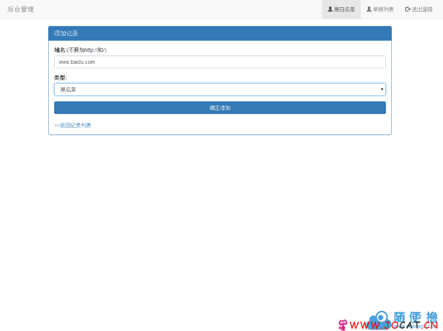Click the 后台管理 brand link
The height and width of the screenshot is (331, 443).
coord(21,9)
